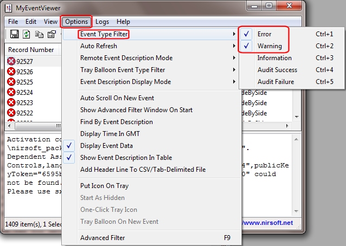Open the Advanced Filter F9 entry
This screenshot has height=246, width=346.
pos(152,238)
